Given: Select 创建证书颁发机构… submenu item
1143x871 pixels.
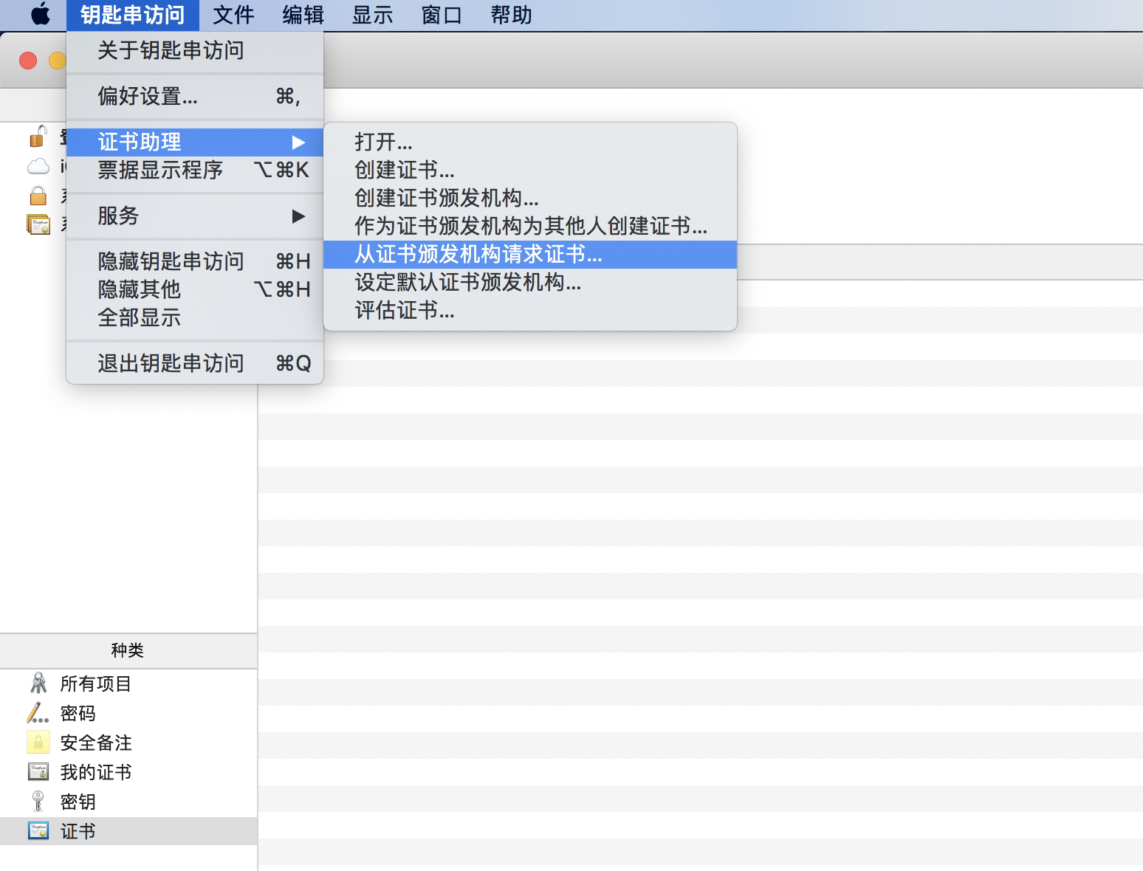Looking at the screenshot, I should tap(530, 198).
